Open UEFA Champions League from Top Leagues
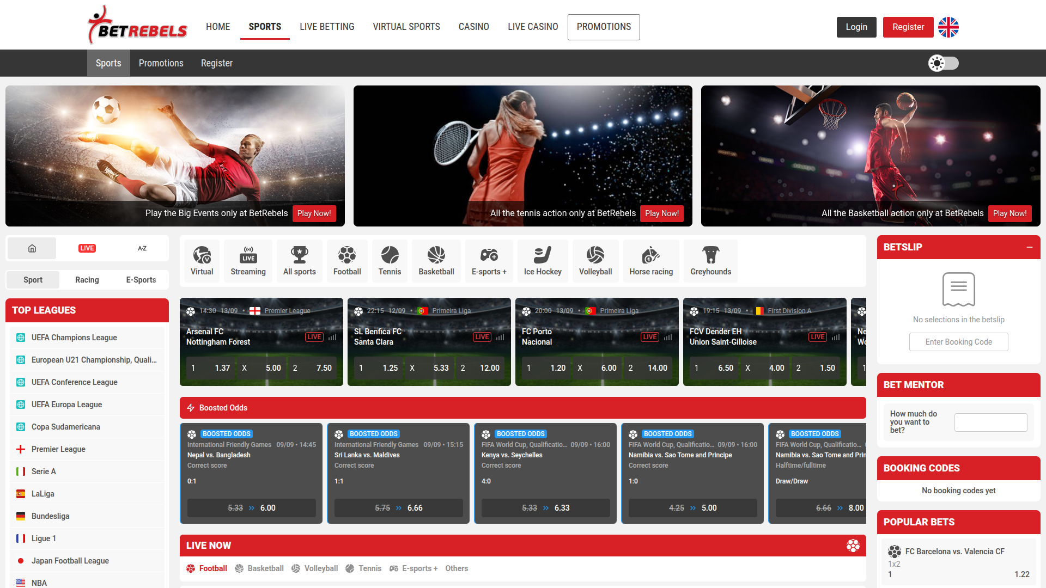The width and height of the screenshot is (1046, 588). coord(73,338)
